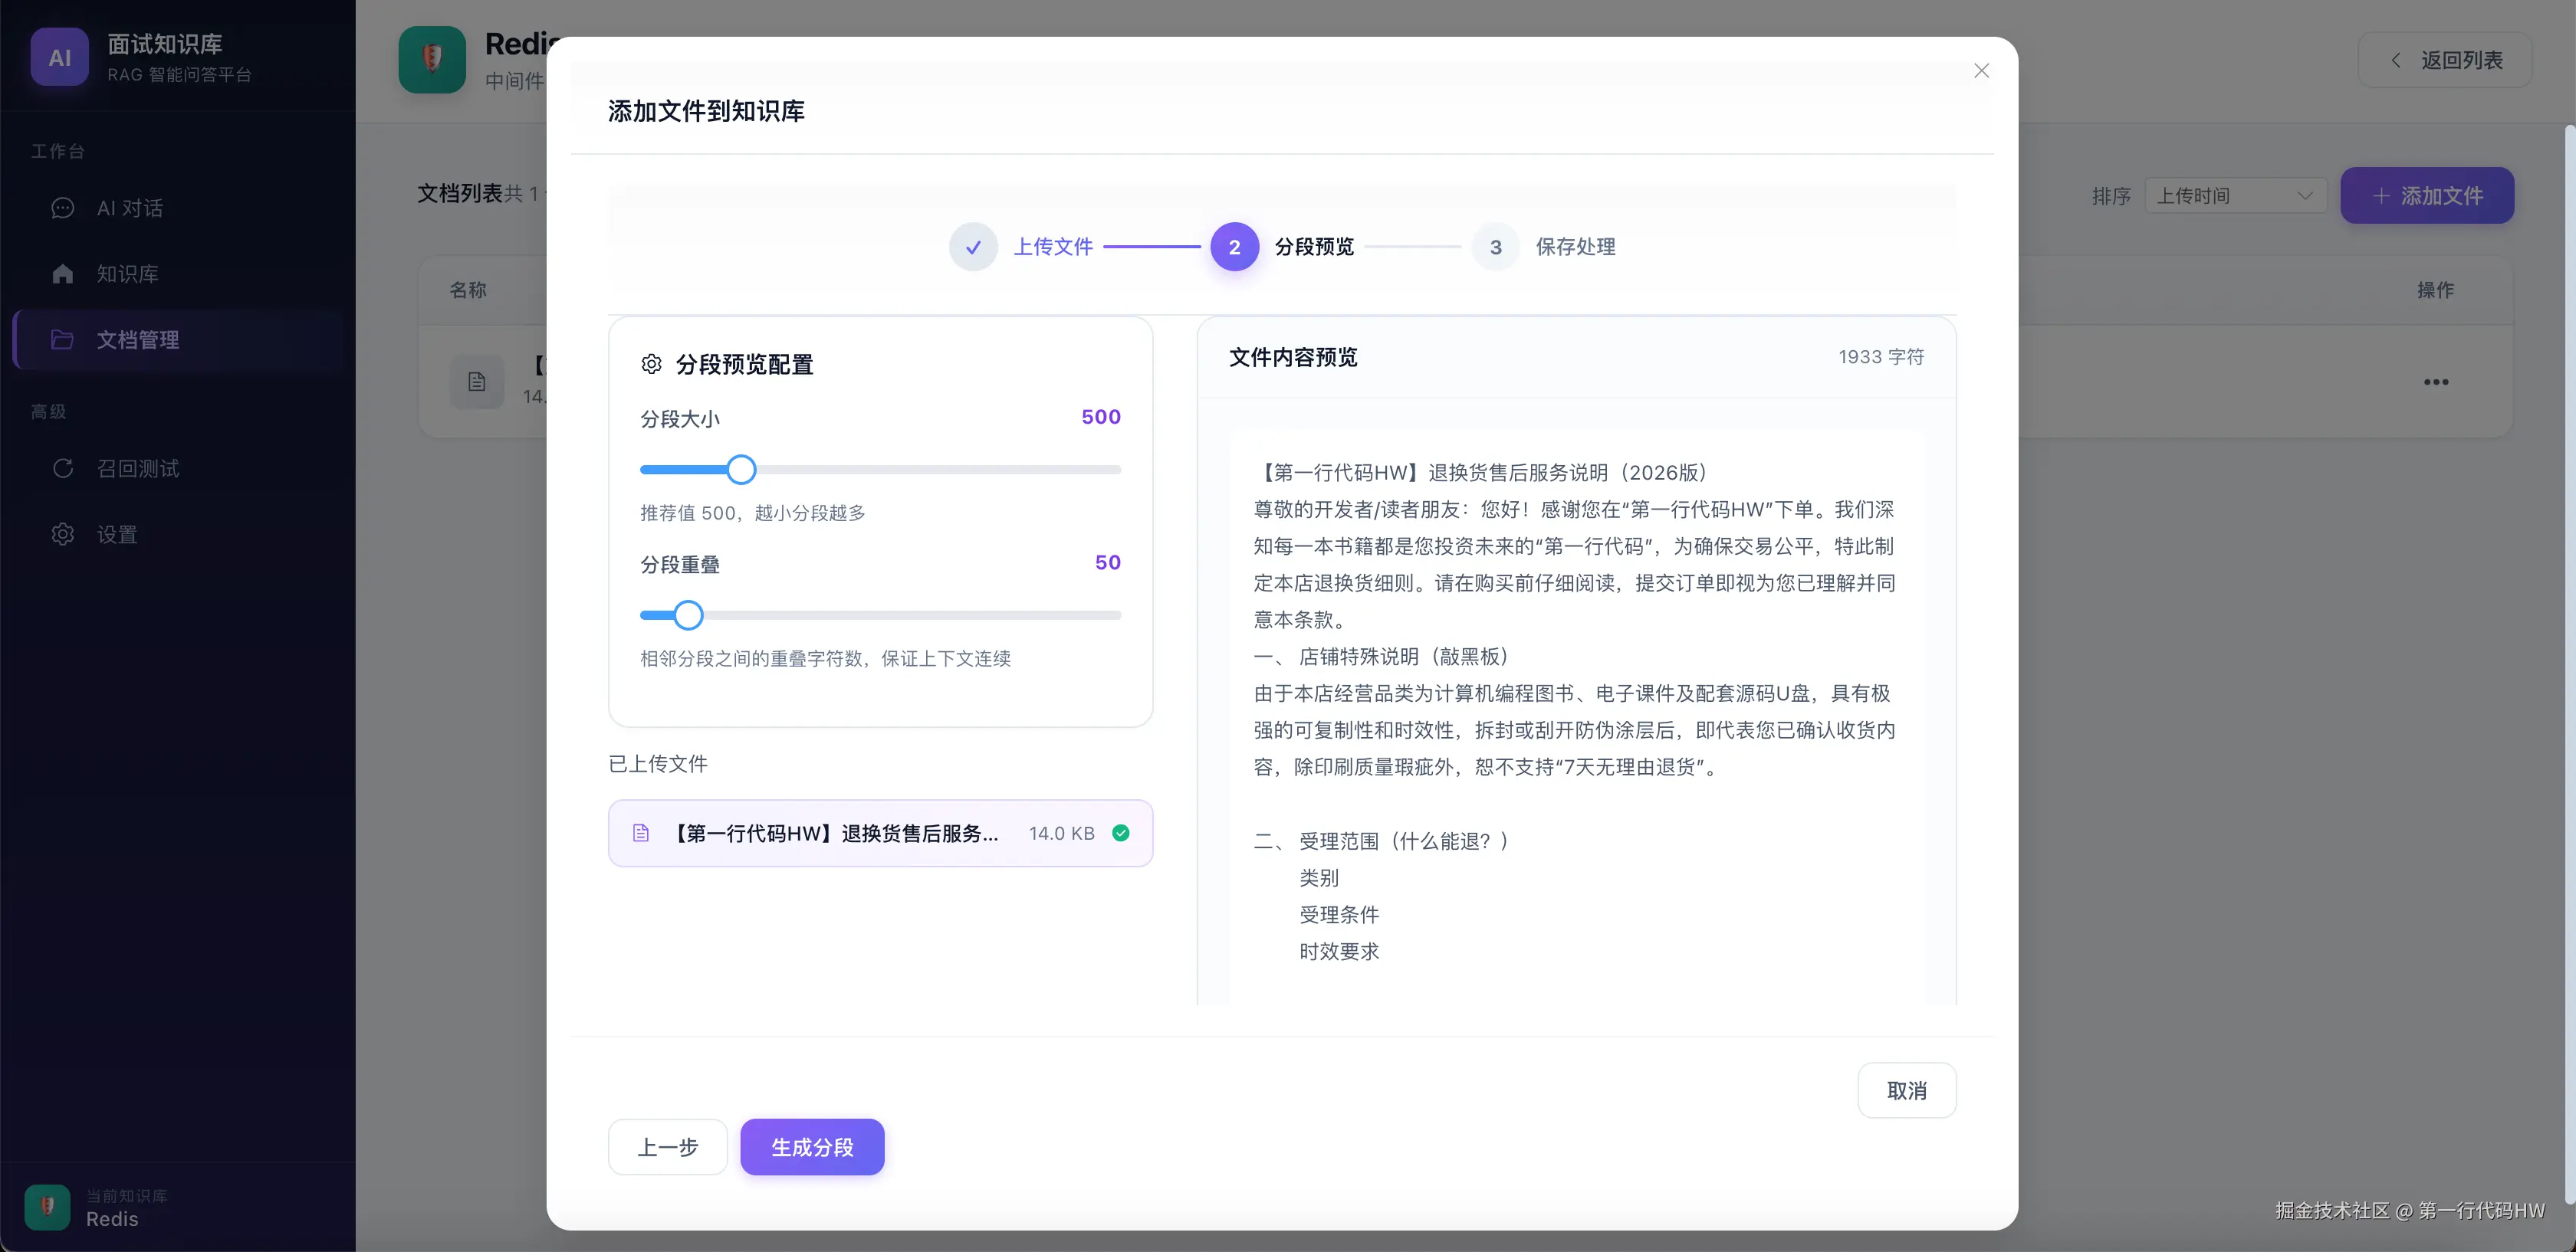Viewport: 2576px width, 1252px height.
Task: Click the 文件内容预览 heading
Action: click(1293, 357)
